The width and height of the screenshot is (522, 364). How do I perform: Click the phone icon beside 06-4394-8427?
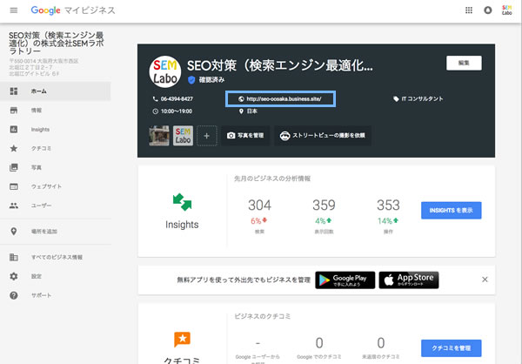[x=155, y=99]
